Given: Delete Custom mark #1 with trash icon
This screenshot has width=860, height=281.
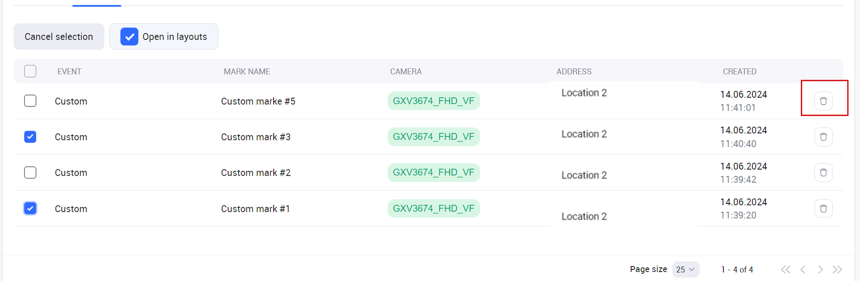Looking at the screenshot, I should coord(823,209).
